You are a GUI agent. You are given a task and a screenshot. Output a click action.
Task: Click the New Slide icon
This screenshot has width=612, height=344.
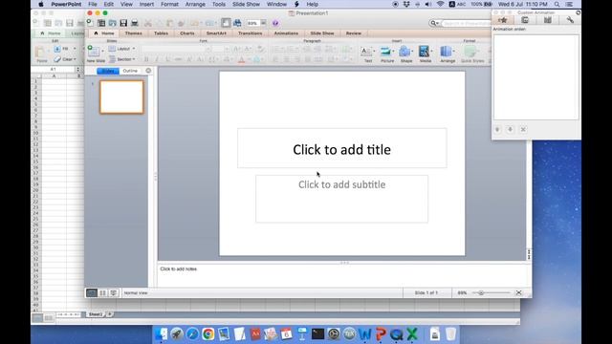94,52
